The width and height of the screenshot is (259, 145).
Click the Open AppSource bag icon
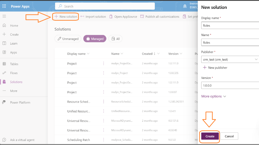tap(111, 16)
